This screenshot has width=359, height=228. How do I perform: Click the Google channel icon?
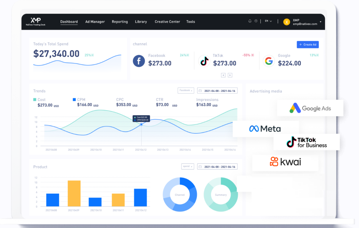pos(269,61)
